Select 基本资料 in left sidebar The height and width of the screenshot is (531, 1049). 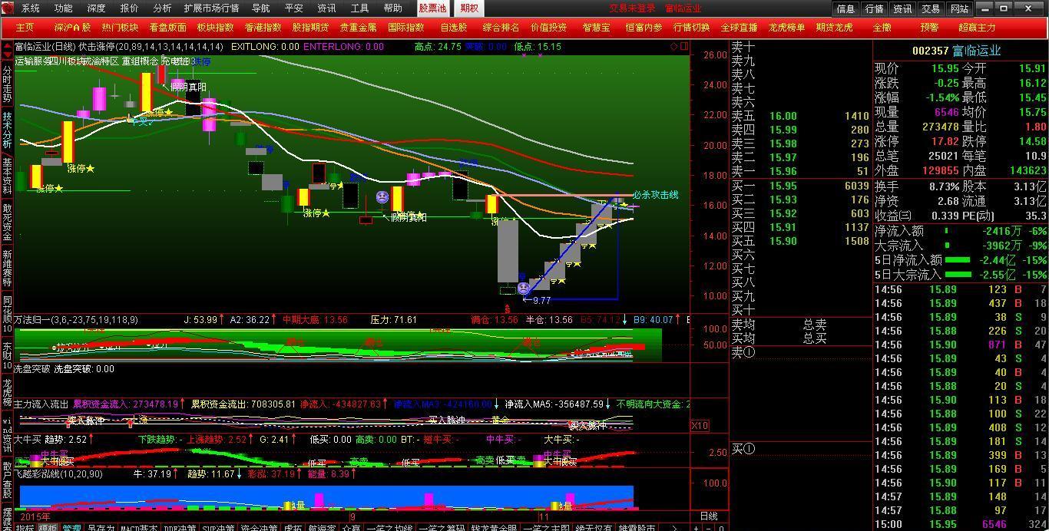coord(7,176)
